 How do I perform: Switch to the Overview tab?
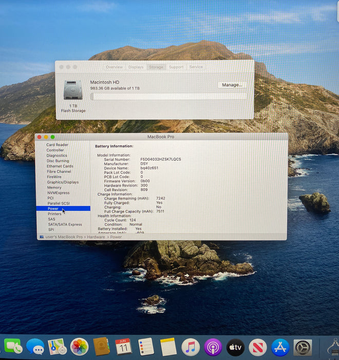tap(114, 67)
